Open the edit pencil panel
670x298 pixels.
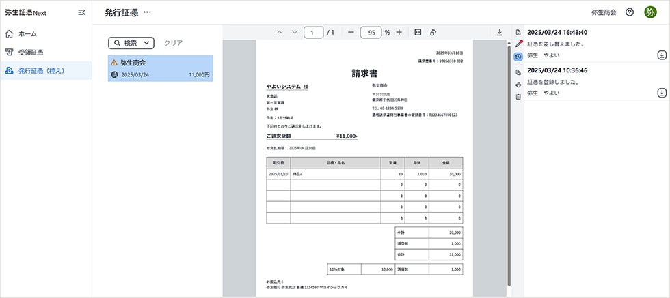[x=518, y=44]
